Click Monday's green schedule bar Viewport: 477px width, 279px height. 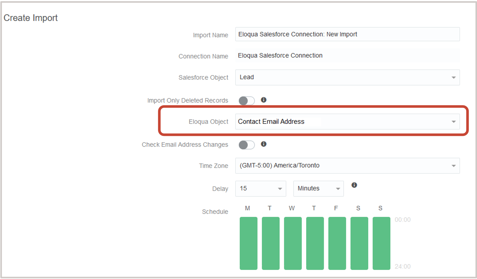point(248,243)
